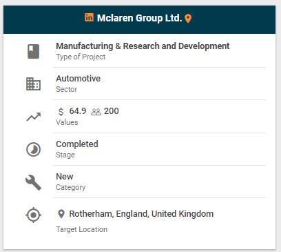
Task: Click the 64.9 investment value
Action: (x=78, y=111)
